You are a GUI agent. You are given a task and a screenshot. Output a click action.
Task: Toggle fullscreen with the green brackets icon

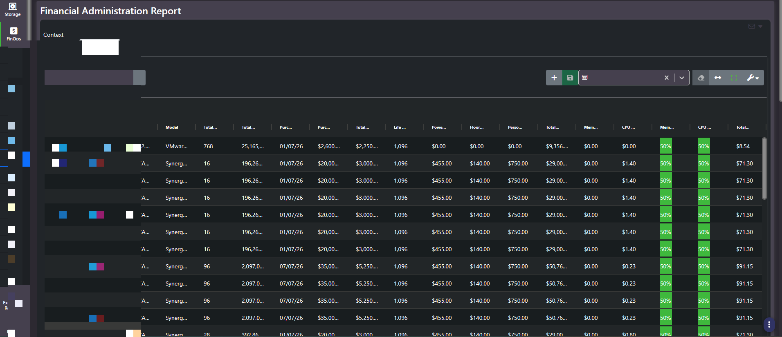[734, 78]
